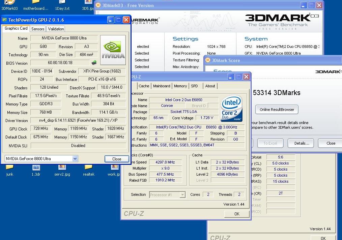Close the GPU-Z window via title bar X
342x240 pixels.
(126, 20)
